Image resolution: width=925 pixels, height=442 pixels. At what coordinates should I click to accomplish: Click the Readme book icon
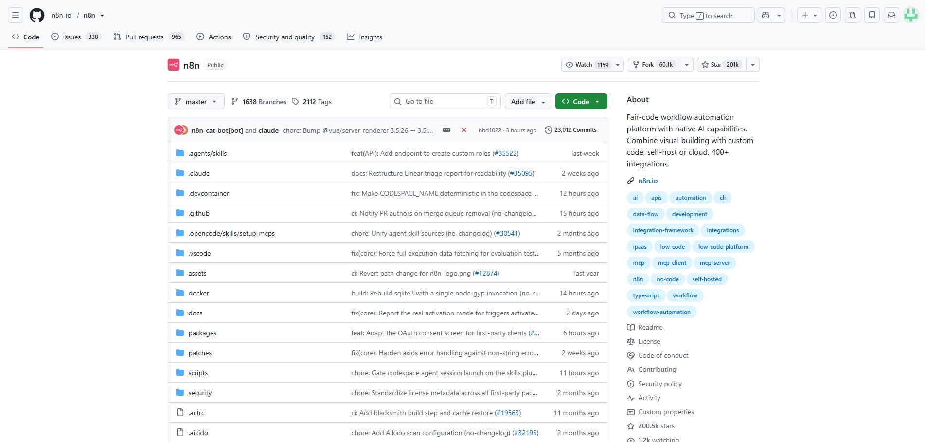pyautogui.click(x=631, y=327)
